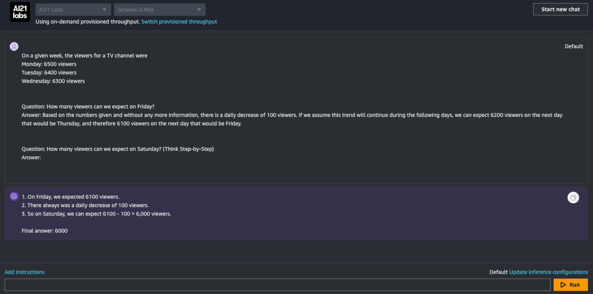Click the Final answer: 6000 line
Image resolution: width=593 pixels, height=294 pixels.
[x=44, y=231]
